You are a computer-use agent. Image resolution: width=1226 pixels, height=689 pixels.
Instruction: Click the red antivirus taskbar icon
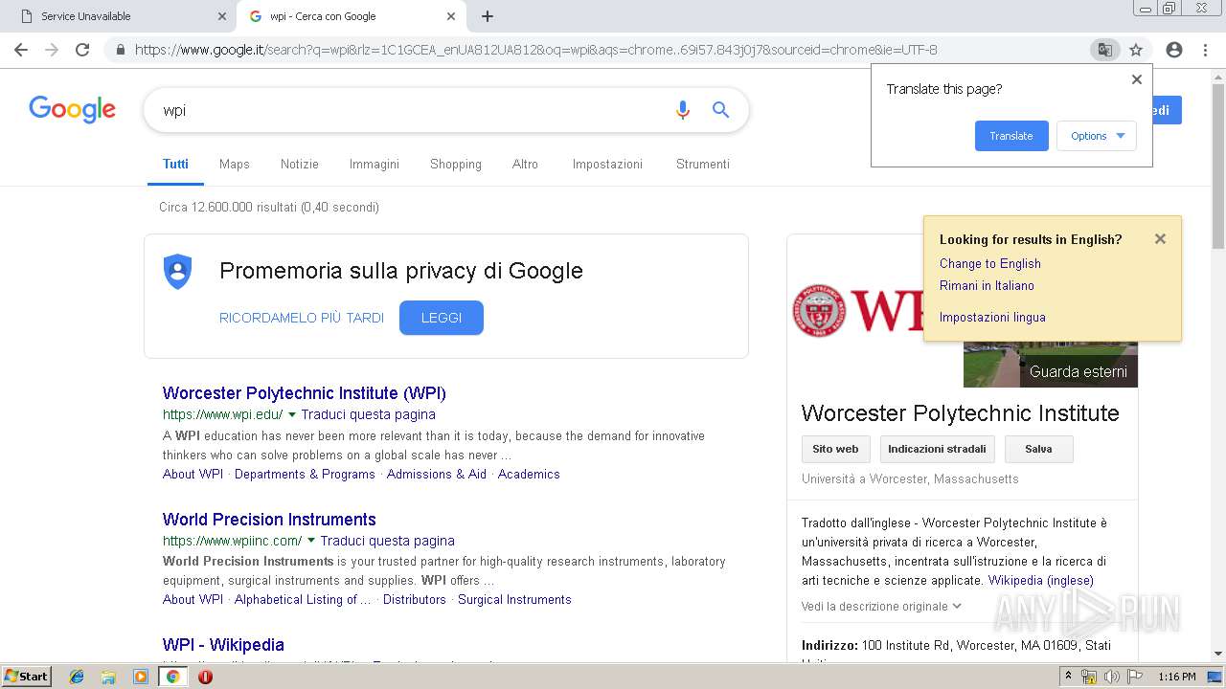205,677
